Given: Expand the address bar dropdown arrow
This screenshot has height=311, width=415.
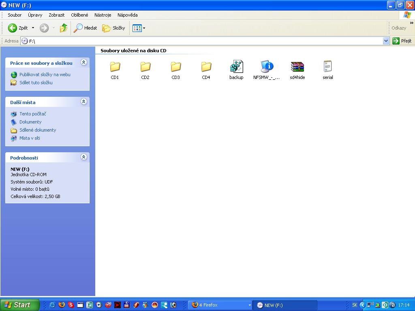Looking at the screenshot, I should (386, 41).
